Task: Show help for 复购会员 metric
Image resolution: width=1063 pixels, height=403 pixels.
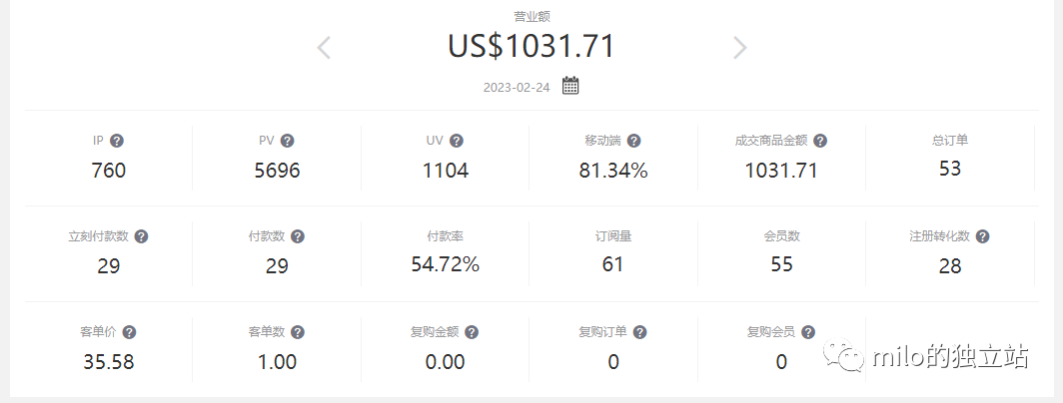Action: point(808,332)
